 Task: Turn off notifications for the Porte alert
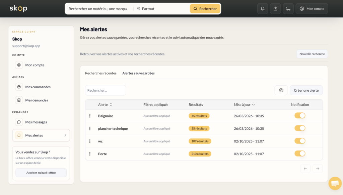tap(300, 153)
